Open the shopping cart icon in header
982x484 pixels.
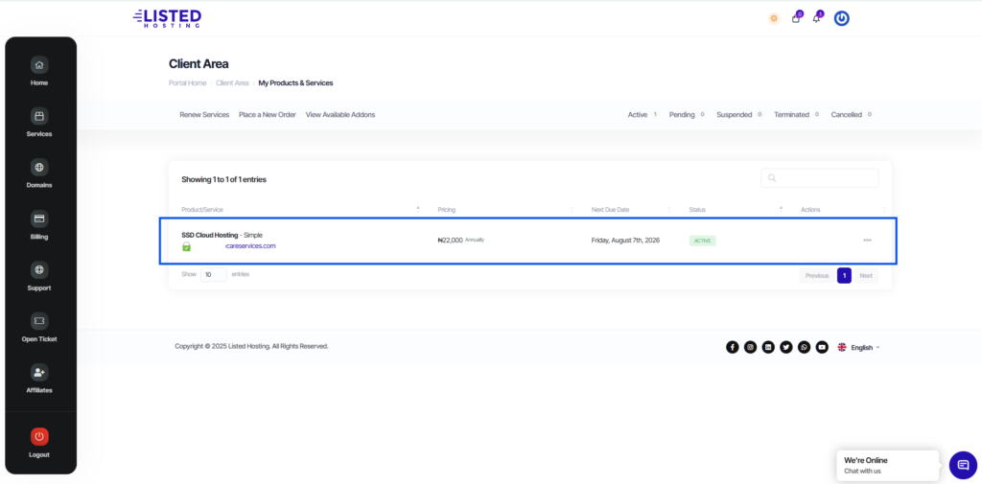[796, 18]
